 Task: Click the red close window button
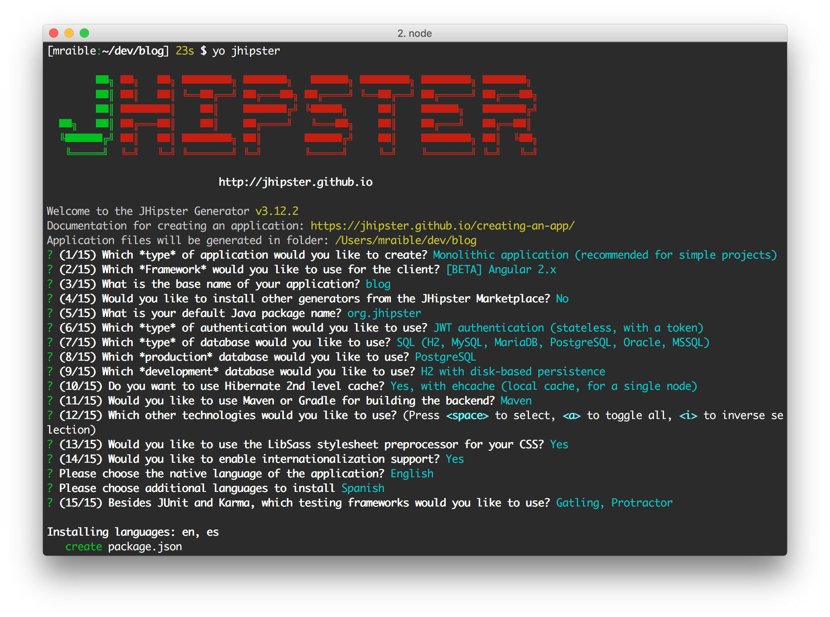click(x=54, y=33)
